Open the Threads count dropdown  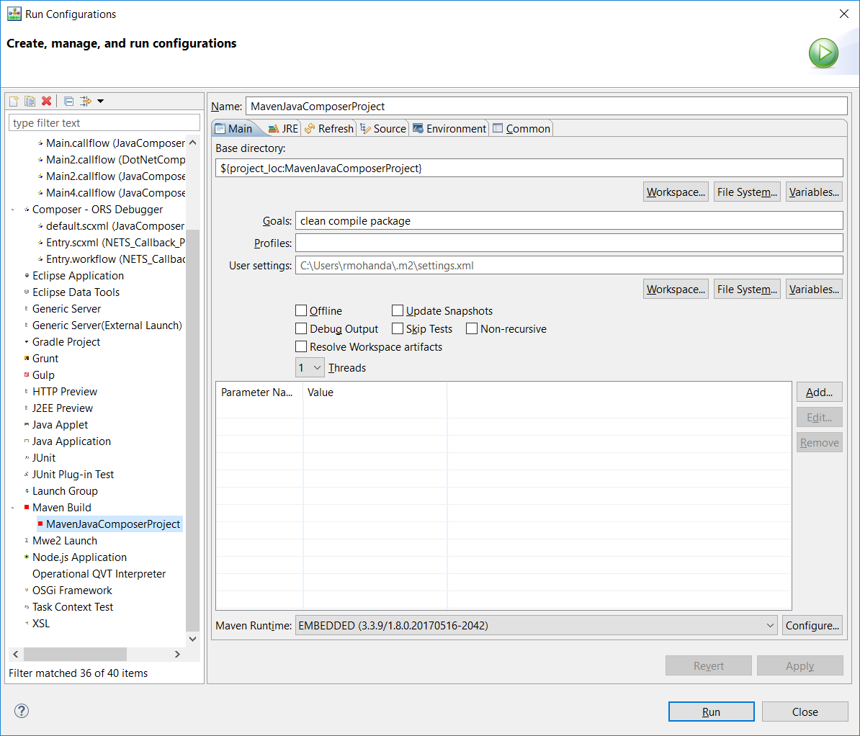coord(310,367)
